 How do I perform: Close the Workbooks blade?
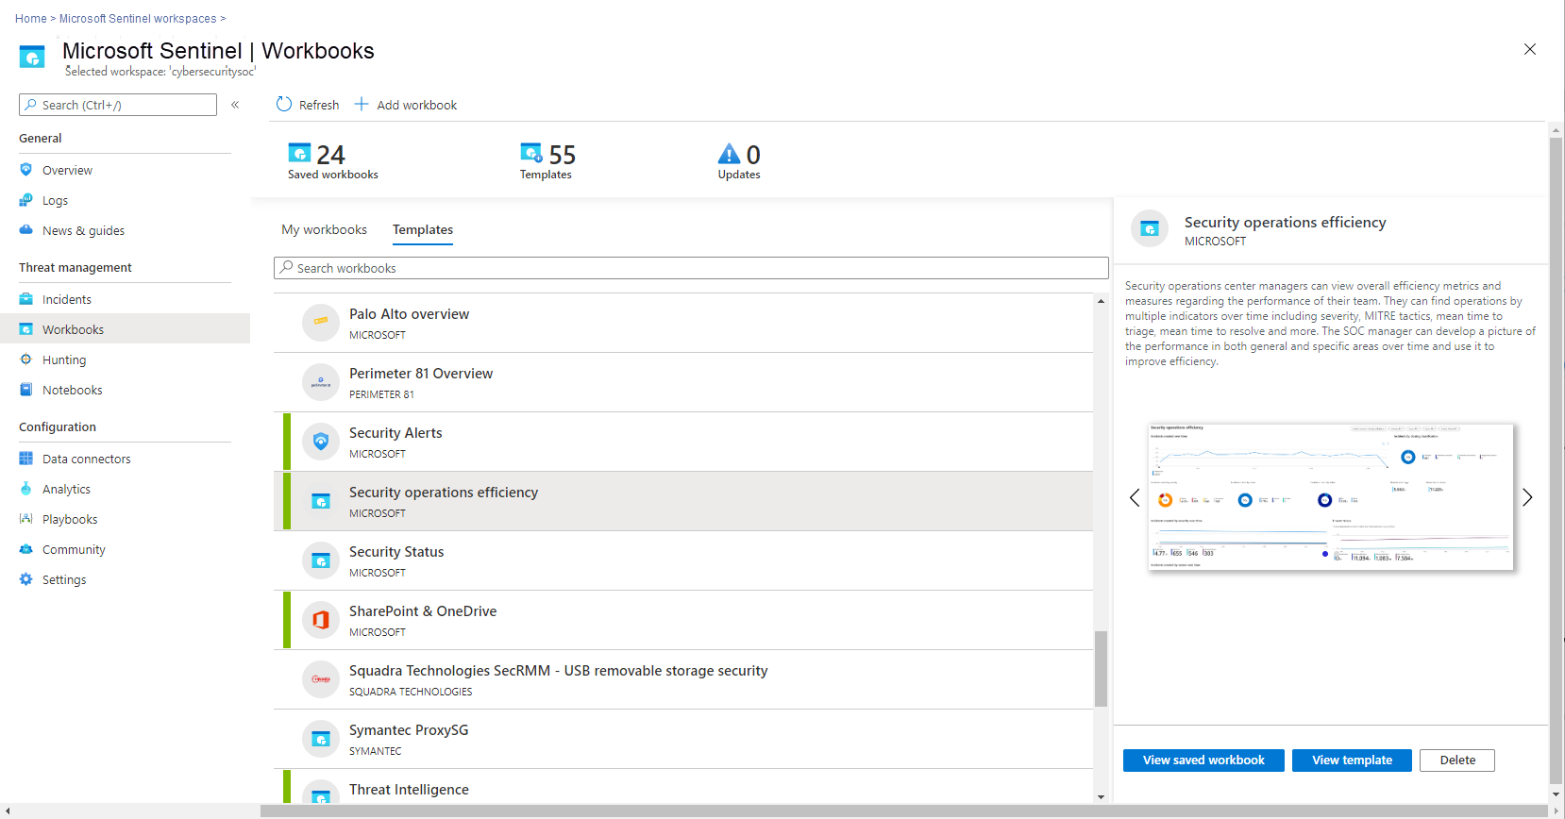[1530, 49]
